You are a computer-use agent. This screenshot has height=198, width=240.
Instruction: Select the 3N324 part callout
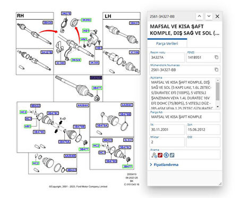tap(76, 60)
